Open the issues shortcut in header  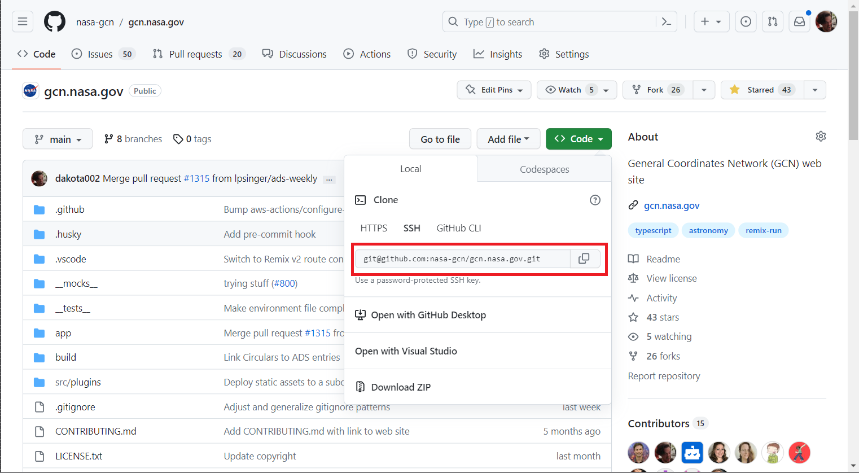coord(746,22)
